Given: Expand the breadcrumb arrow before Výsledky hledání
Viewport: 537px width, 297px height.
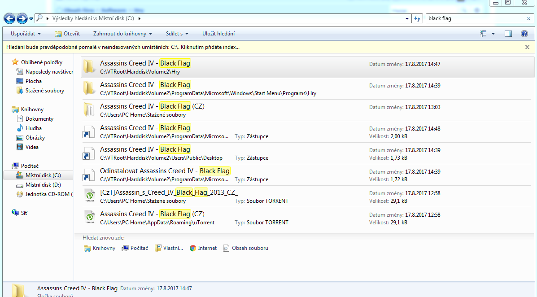Looking at the screenshot, I should 47,18.
